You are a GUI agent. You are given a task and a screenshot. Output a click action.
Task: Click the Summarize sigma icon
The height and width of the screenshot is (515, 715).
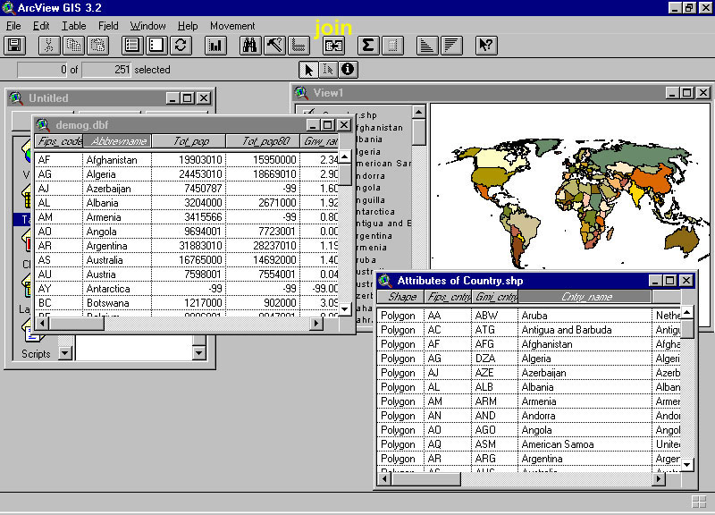[367, 45]
